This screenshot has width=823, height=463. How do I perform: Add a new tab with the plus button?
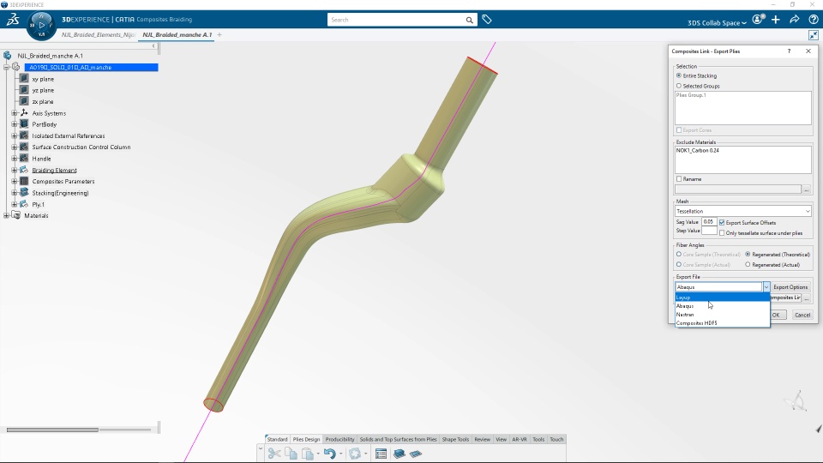pyautogui.click(x=219, y=34)
